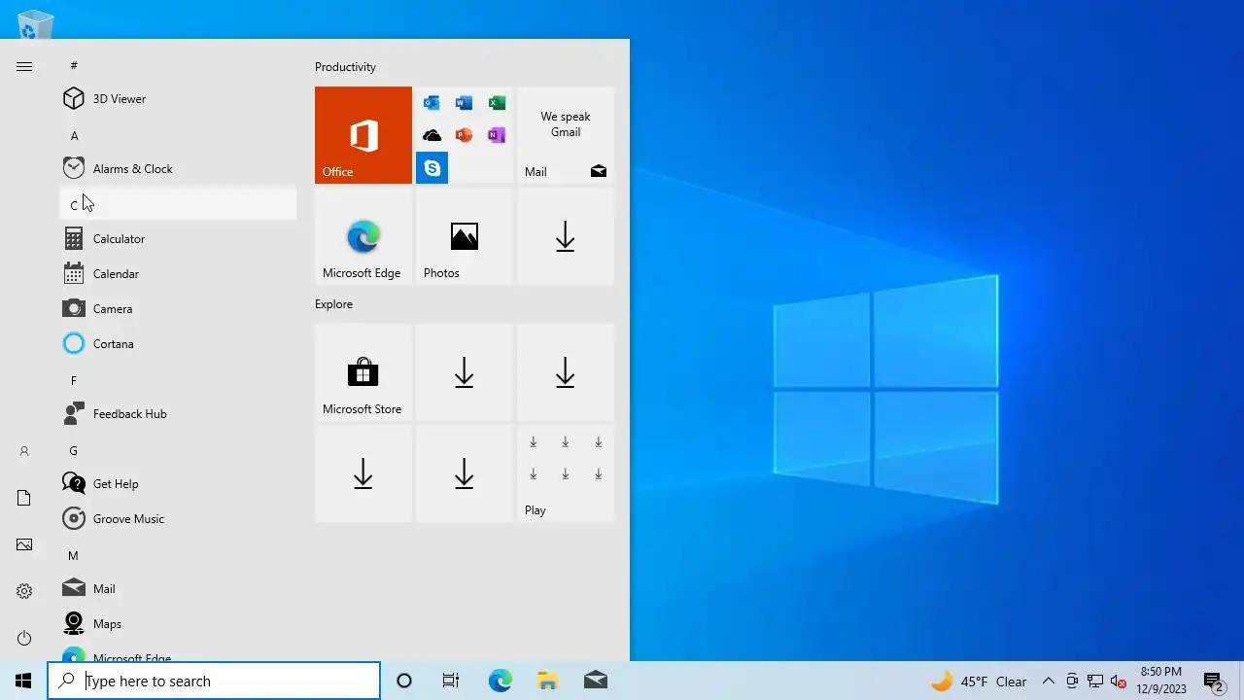The height and width of the screenshot is (700, 1244).
Task: Open the Pictures folder shortcut
Action: pyautogui.click(x=24, y=544)
